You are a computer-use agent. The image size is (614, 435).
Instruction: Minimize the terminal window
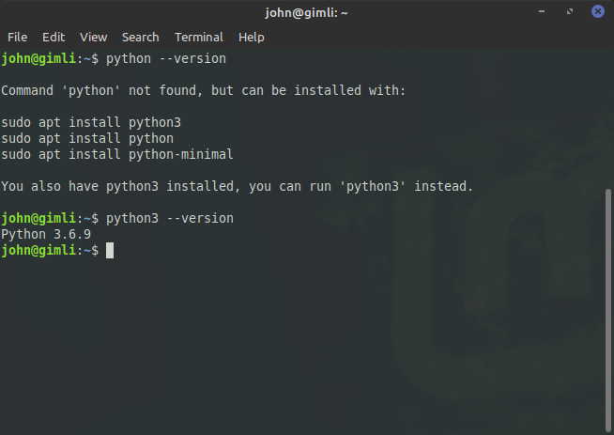(542, 11)
